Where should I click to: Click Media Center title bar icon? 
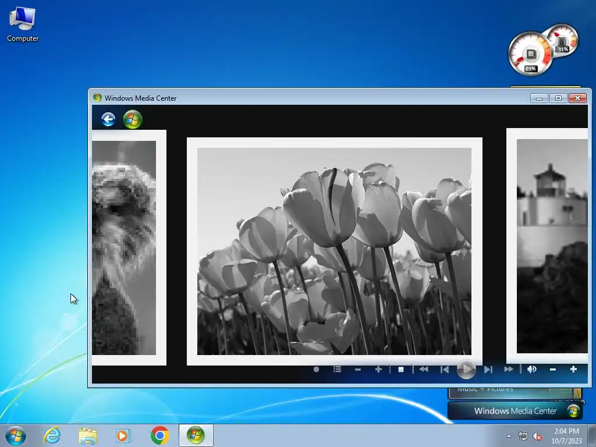pyautogui.click(x=97, y=98)
